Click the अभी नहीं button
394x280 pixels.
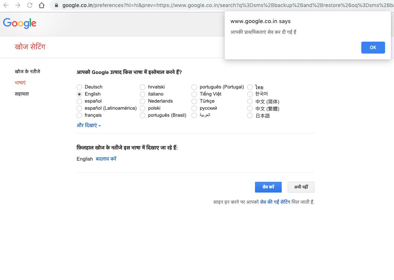pyautogui.click(x=301, y=187)
